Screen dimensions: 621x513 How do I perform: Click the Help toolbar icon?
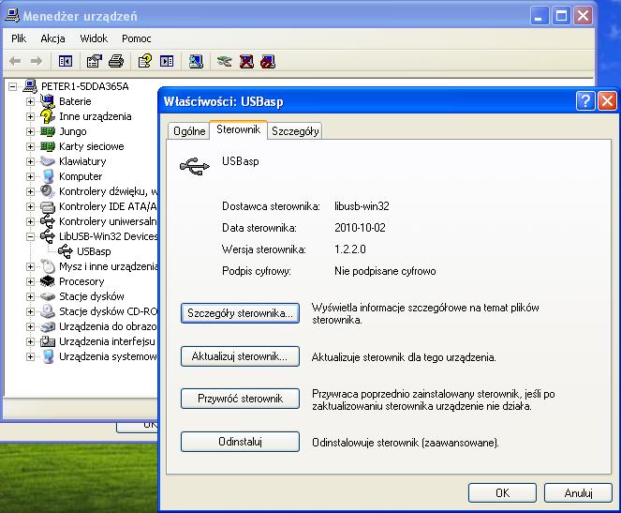click(x=144, y=62)
